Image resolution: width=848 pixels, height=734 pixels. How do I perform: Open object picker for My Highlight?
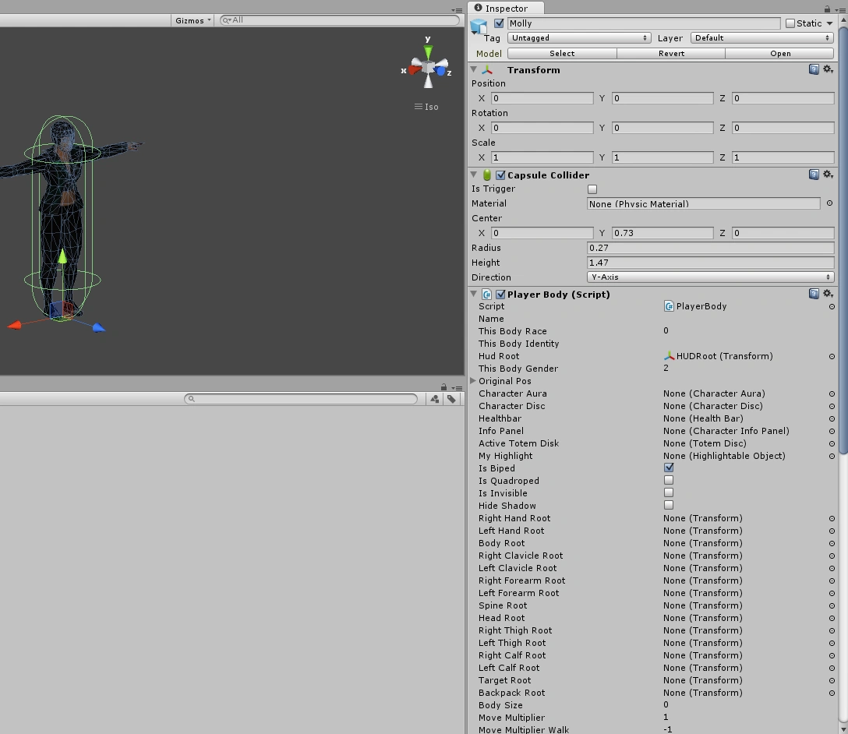(x=832, y=456)
